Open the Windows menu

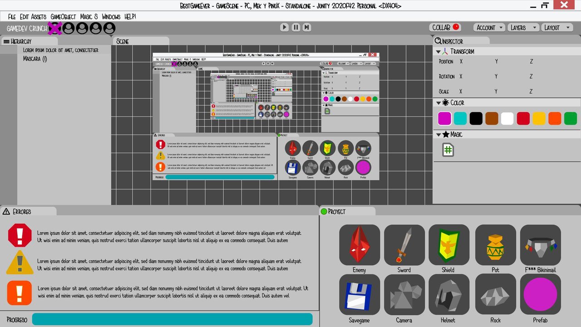pyautogui.click(x=111, y=17)
